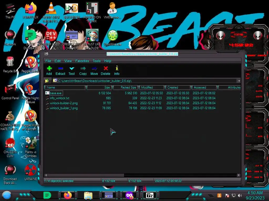Click the 7z icon in window title bar
Screen dimensions: 269x201
pyautogui.click(x=46, y=54)
